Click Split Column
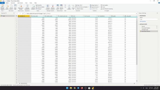 [69, 7]
